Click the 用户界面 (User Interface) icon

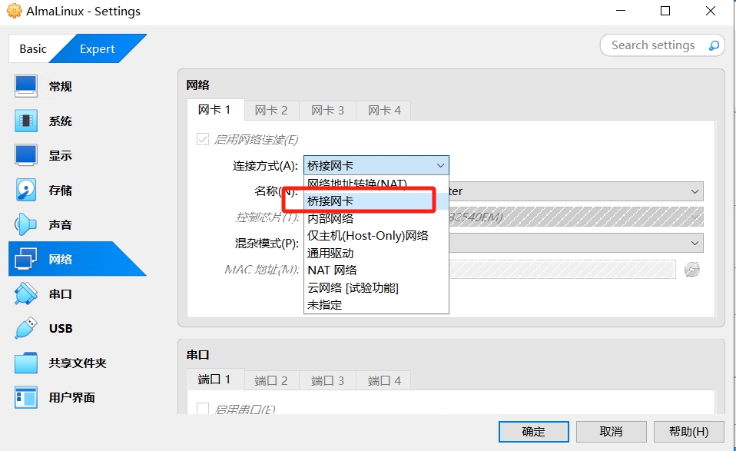(x=26, y=397)
